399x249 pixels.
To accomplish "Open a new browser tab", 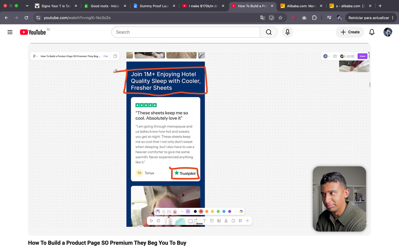I will pos(380,6).
